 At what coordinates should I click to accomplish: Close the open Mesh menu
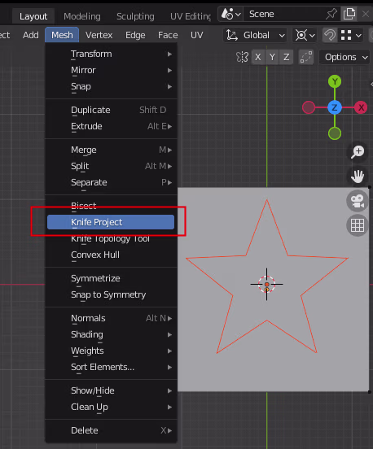click(62, 35)
